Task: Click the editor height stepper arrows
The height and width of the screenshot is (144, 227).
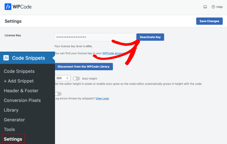Action: [x=67, y=78]
